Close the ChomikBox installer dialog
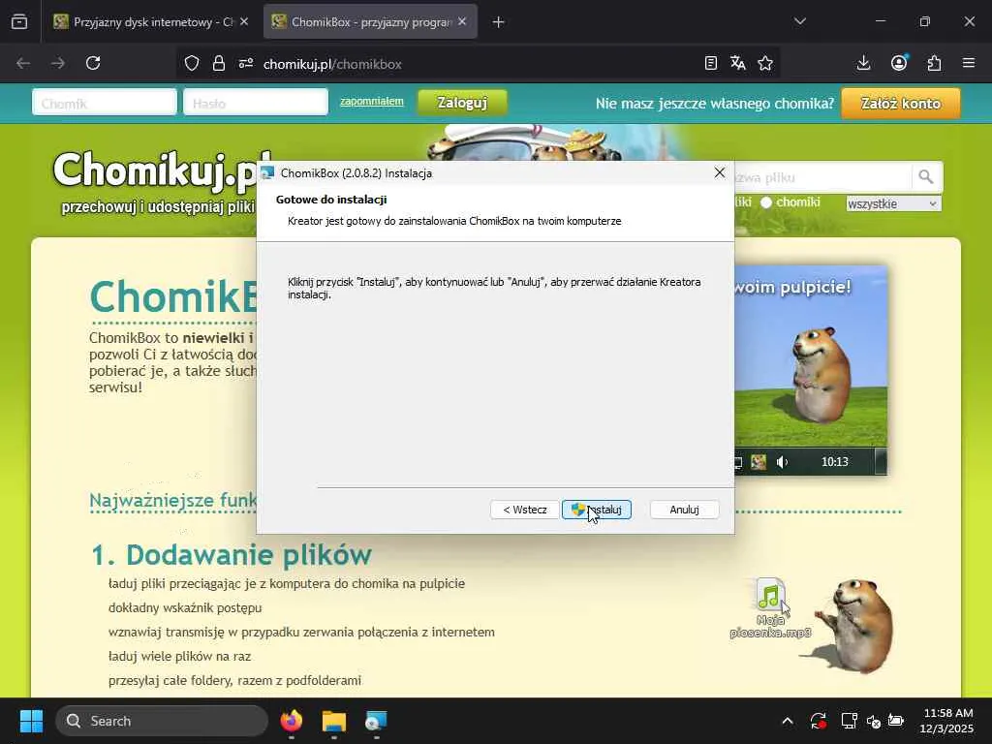Image resolution: width=992 pixels, height=744 pixels. tap(720, 172)
